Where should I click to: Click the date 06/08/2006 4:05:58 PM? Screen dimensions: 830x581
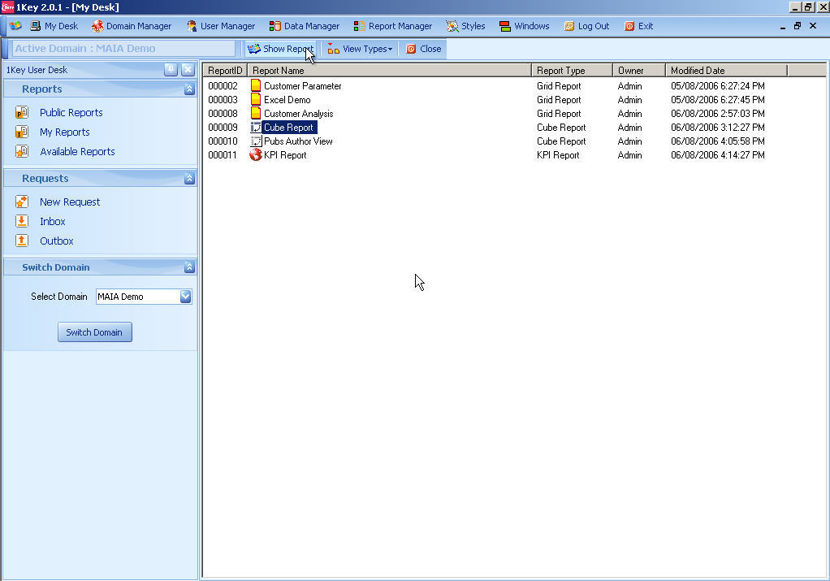(x=717, y=141)
